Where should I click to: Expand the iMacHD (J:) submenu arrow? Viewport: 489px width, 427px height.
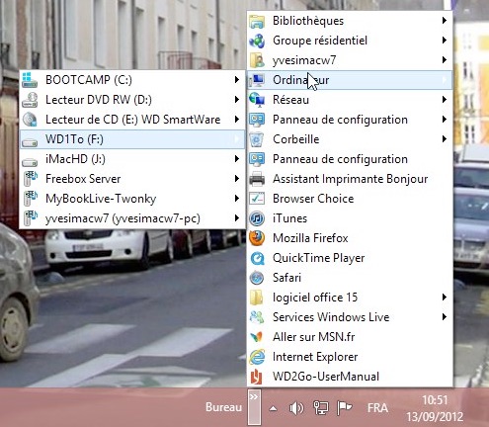[237, 159]
